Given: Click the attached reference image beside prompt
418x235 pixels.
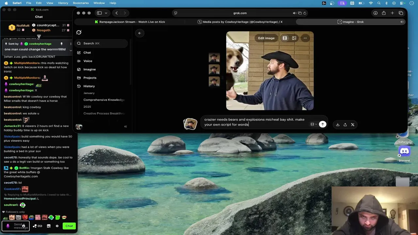Looking at the screenshot, I should (x=190, y=124).
